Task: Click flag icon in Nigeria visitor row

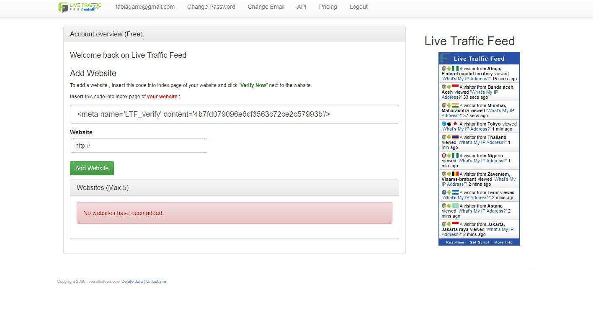Action: coord(455,155)
